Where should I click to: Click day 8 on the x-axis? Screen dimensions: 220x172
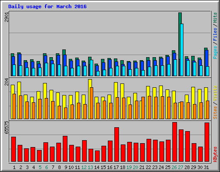[59, 167]
